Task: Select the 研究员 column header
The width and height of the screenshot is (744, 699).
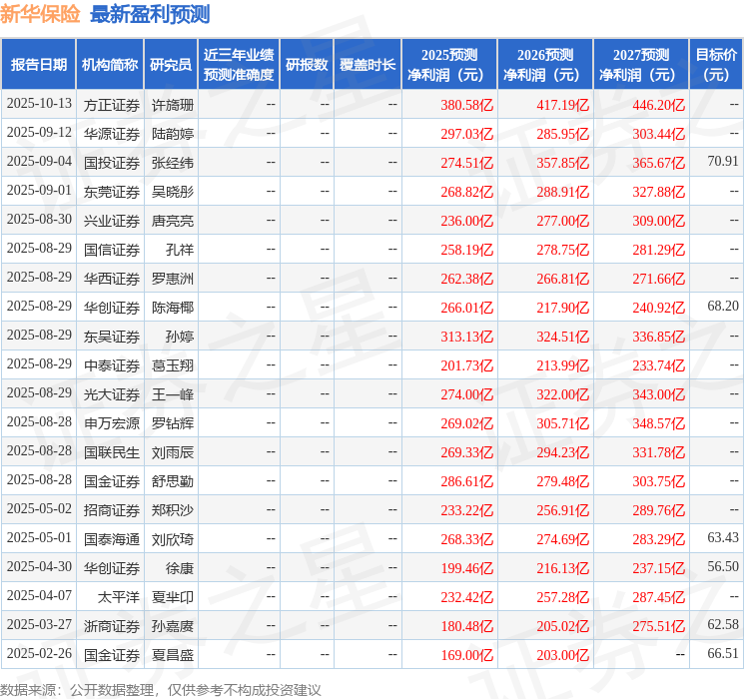Action: (x=171, y=65)
